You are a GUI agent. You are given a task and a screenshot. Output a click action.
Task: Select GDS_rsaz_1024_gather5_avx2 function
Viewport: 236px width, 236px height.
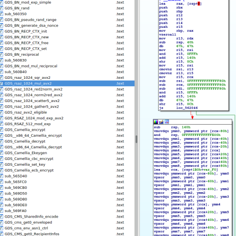tap(67, 107)
